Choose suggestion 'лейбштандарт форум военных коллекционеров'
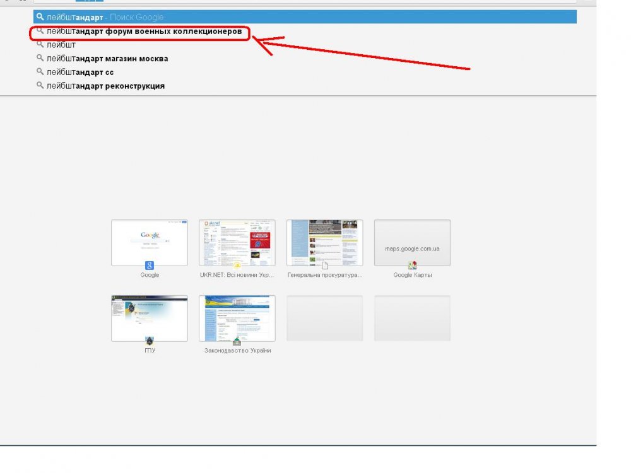Screen dimensions: 631x473 pos(144,32)
